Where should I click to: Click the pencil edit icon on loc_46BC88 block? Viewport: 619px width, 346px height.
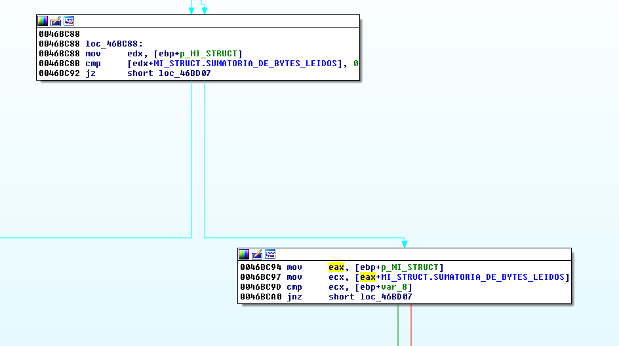(56, 21)
